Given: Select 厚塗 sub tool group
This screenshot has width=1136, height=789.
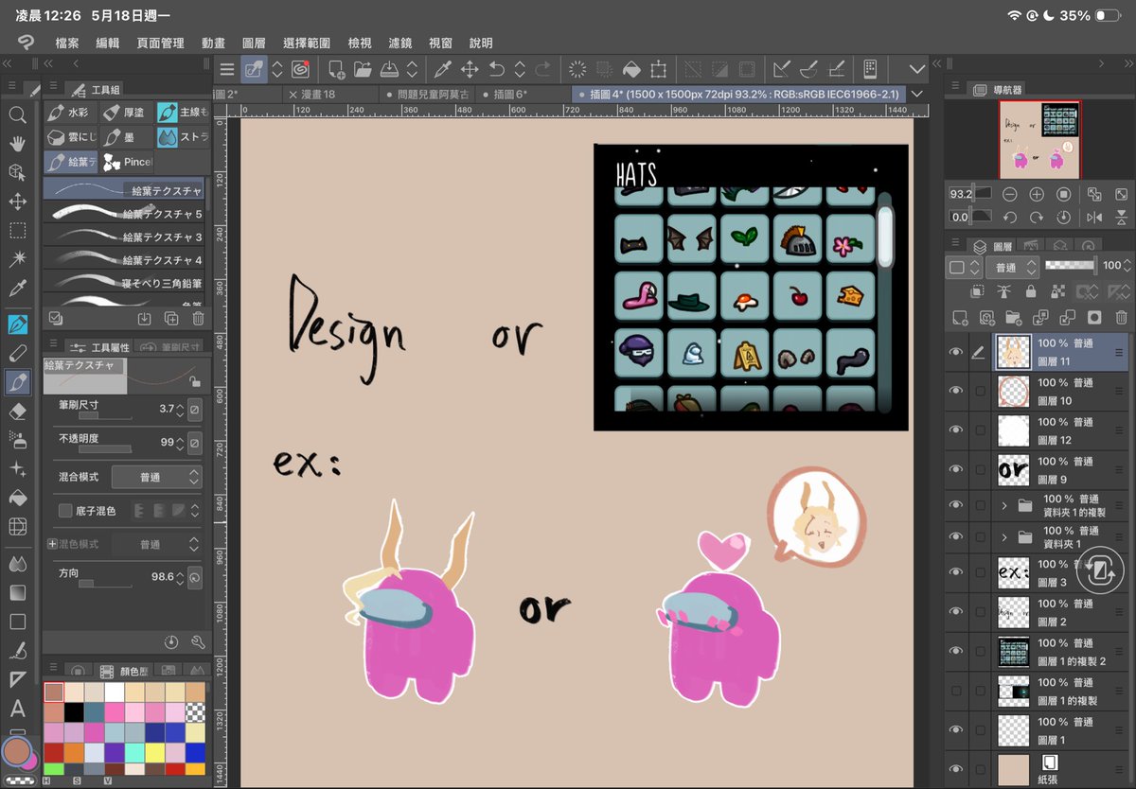Looking at the screenshot, I should click(125, 113).
